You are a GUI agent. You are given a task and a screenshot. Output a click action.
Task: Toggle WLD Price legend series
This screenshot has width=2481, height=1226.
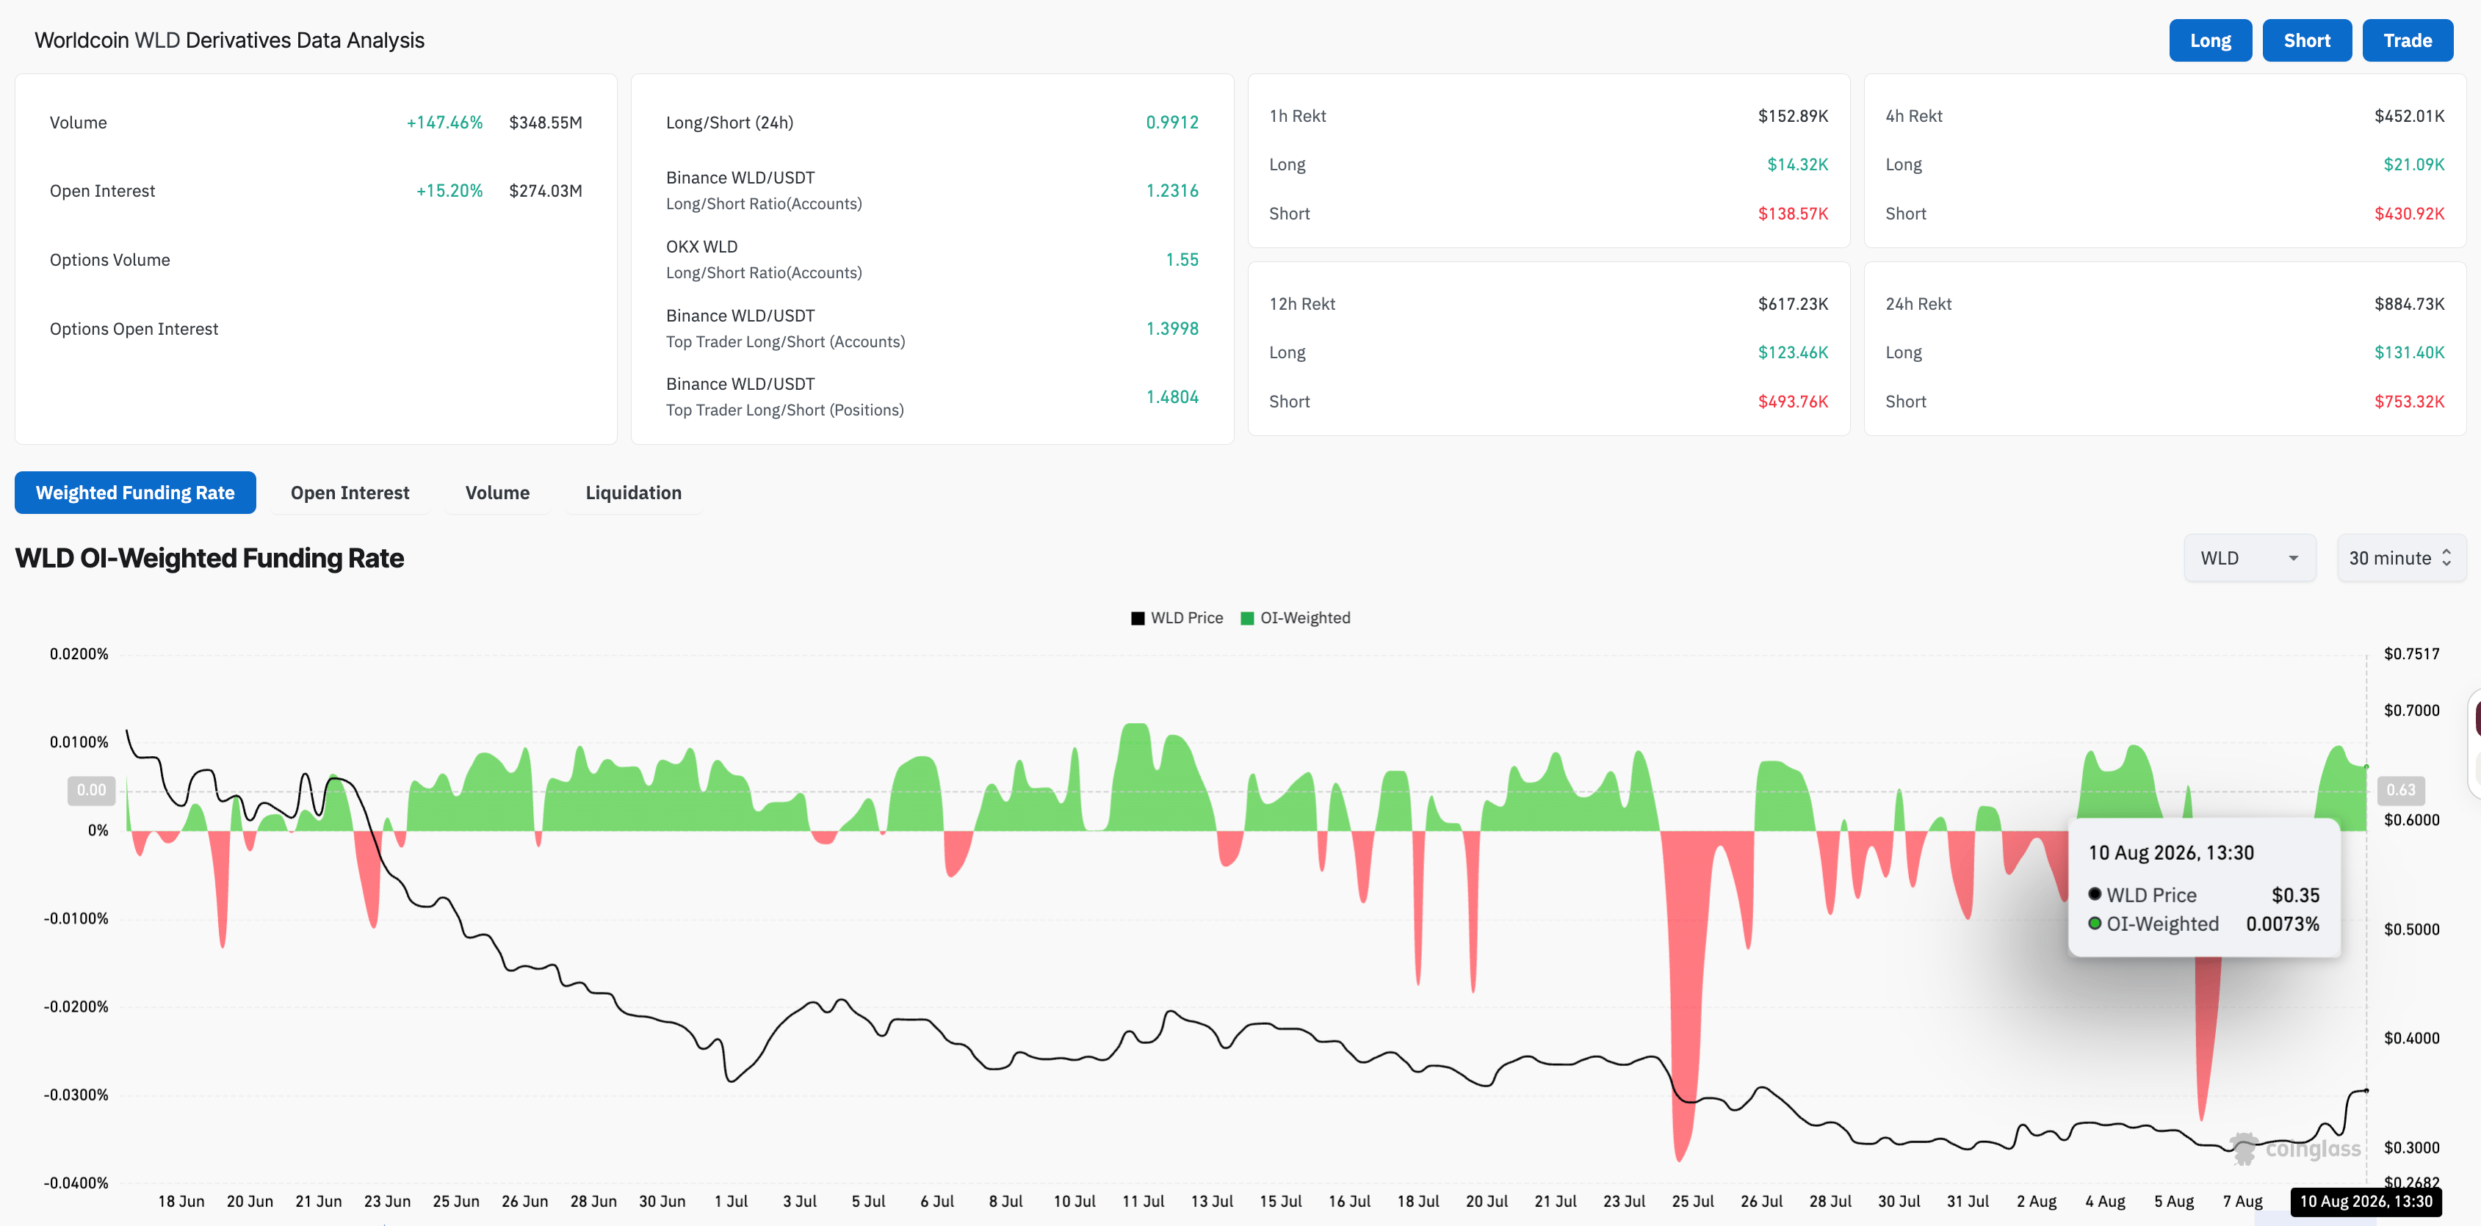tap(1177, 618)
